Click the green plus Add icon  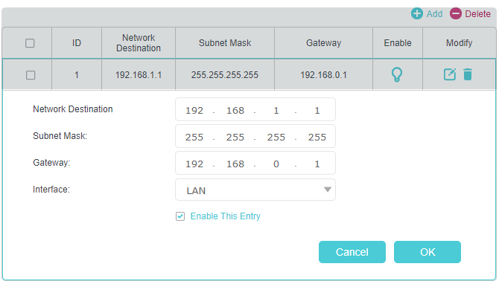[417, 13]
